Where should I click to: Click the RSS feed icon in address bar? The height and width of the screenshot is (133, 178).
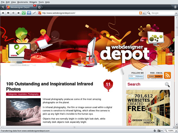coord(141,13)
